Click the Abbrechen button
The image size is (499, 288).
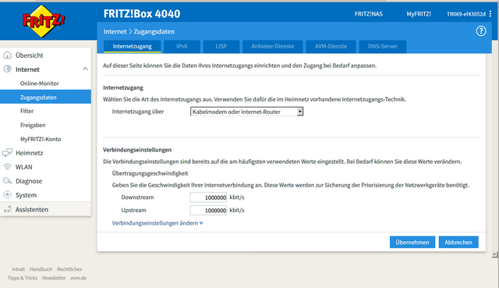(x=458, y=242)
